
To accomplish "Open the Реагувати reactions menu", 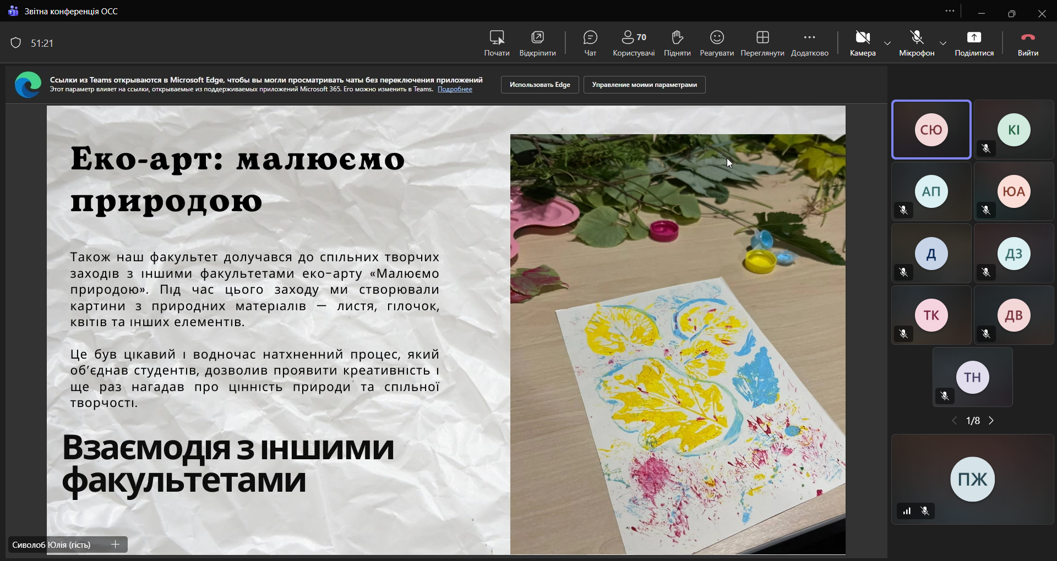I will (717, 43).
